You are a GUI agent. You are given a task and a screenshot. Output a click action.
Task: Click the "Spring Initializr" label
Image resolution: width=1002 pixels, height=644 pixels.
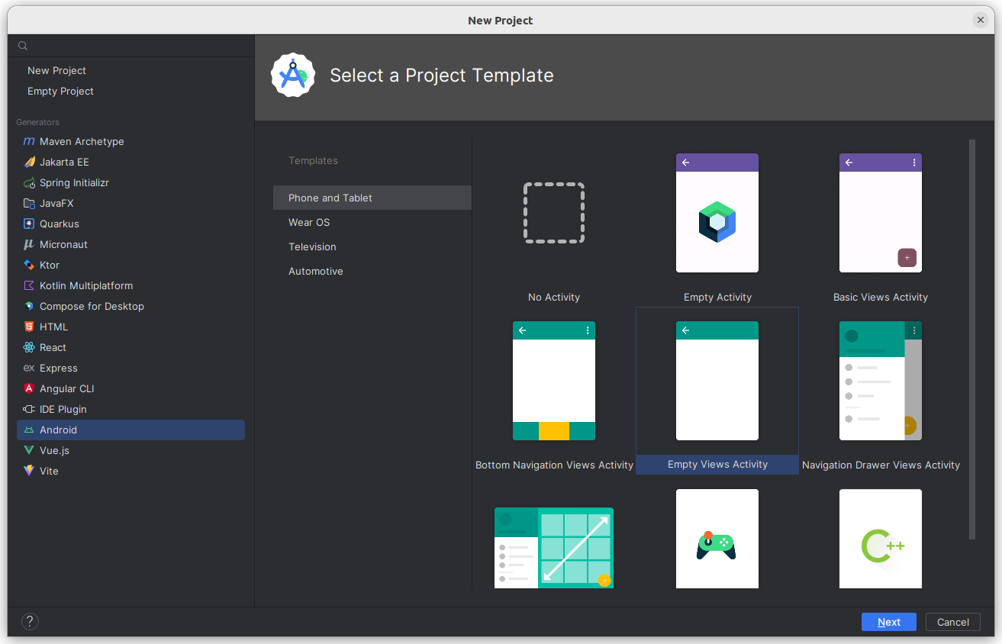tap(74, 182)
